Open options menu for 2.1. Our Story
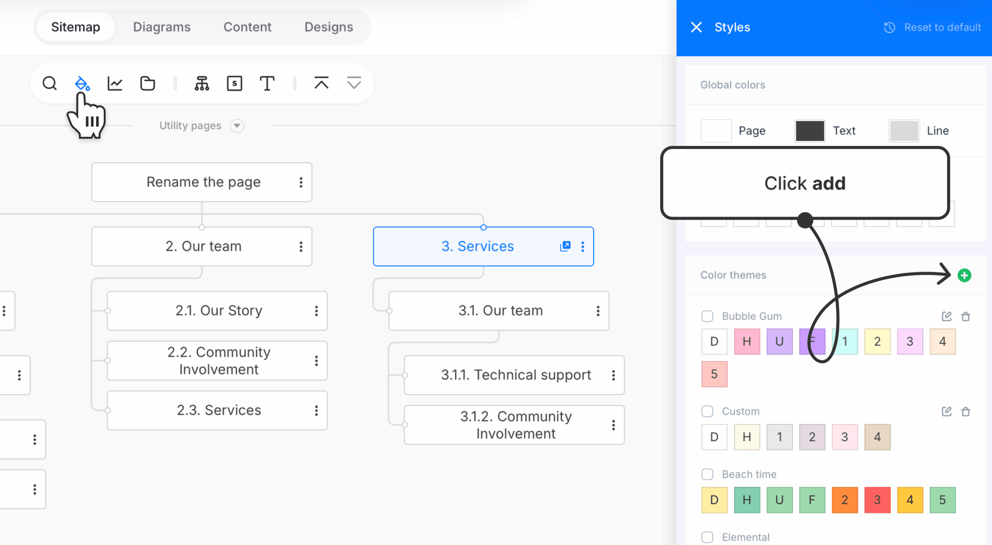 point(317,311)
